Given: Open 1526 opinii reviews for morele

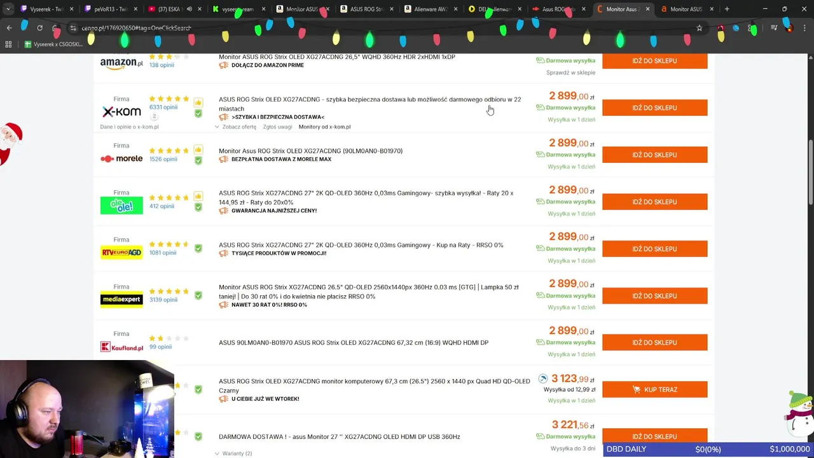Looking at the screenshot, I should [163, 159].
